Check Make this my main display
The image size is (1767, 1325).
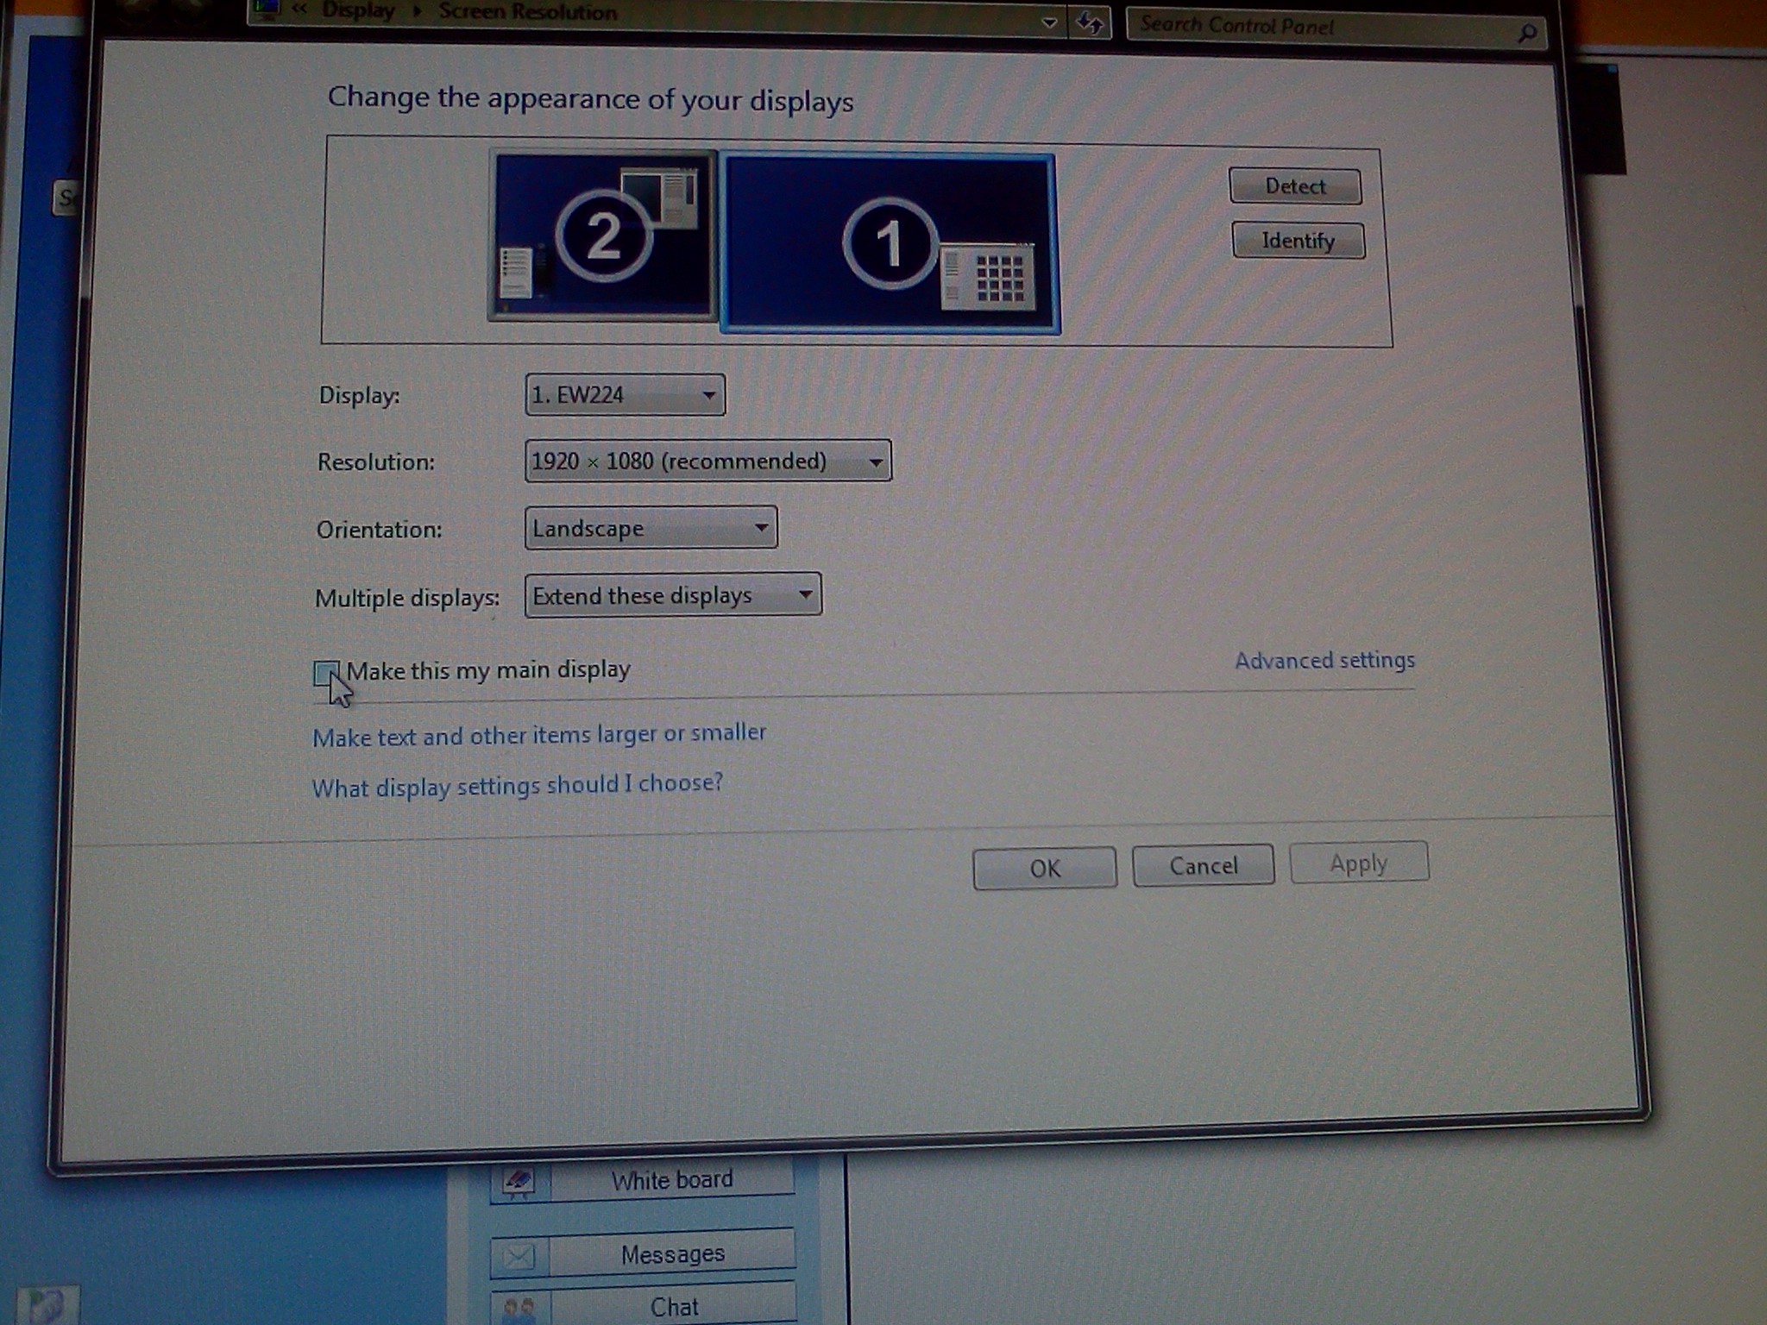tap(326, 673)
